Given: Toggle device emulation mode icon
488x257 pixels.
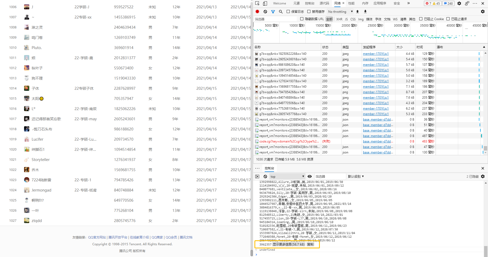Looking at the screenshot, I should pos(265,3).
